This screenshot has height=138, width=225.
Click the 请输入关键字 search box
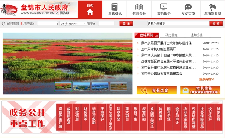178,23
